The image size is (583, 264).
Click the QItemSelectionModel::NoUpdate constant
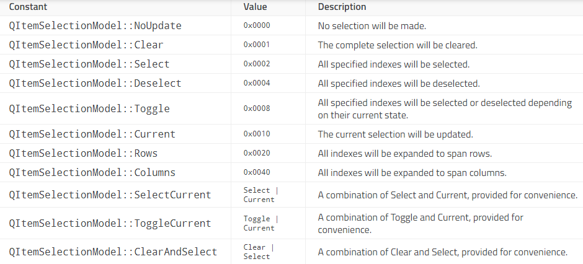(x=95, y=26)
